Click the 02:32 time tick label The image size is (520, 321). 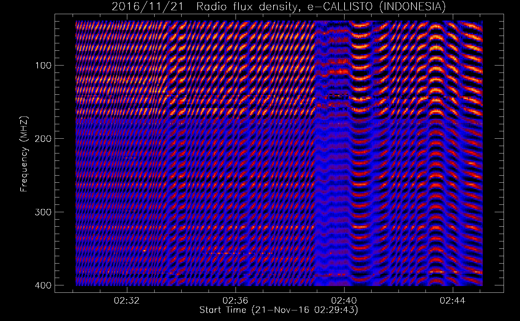[127, 301]
